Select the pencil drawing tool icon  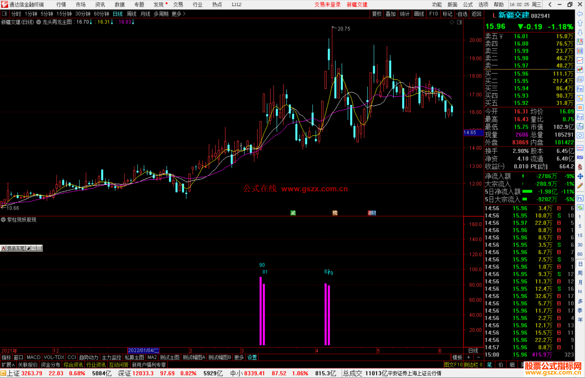(580, 186)
